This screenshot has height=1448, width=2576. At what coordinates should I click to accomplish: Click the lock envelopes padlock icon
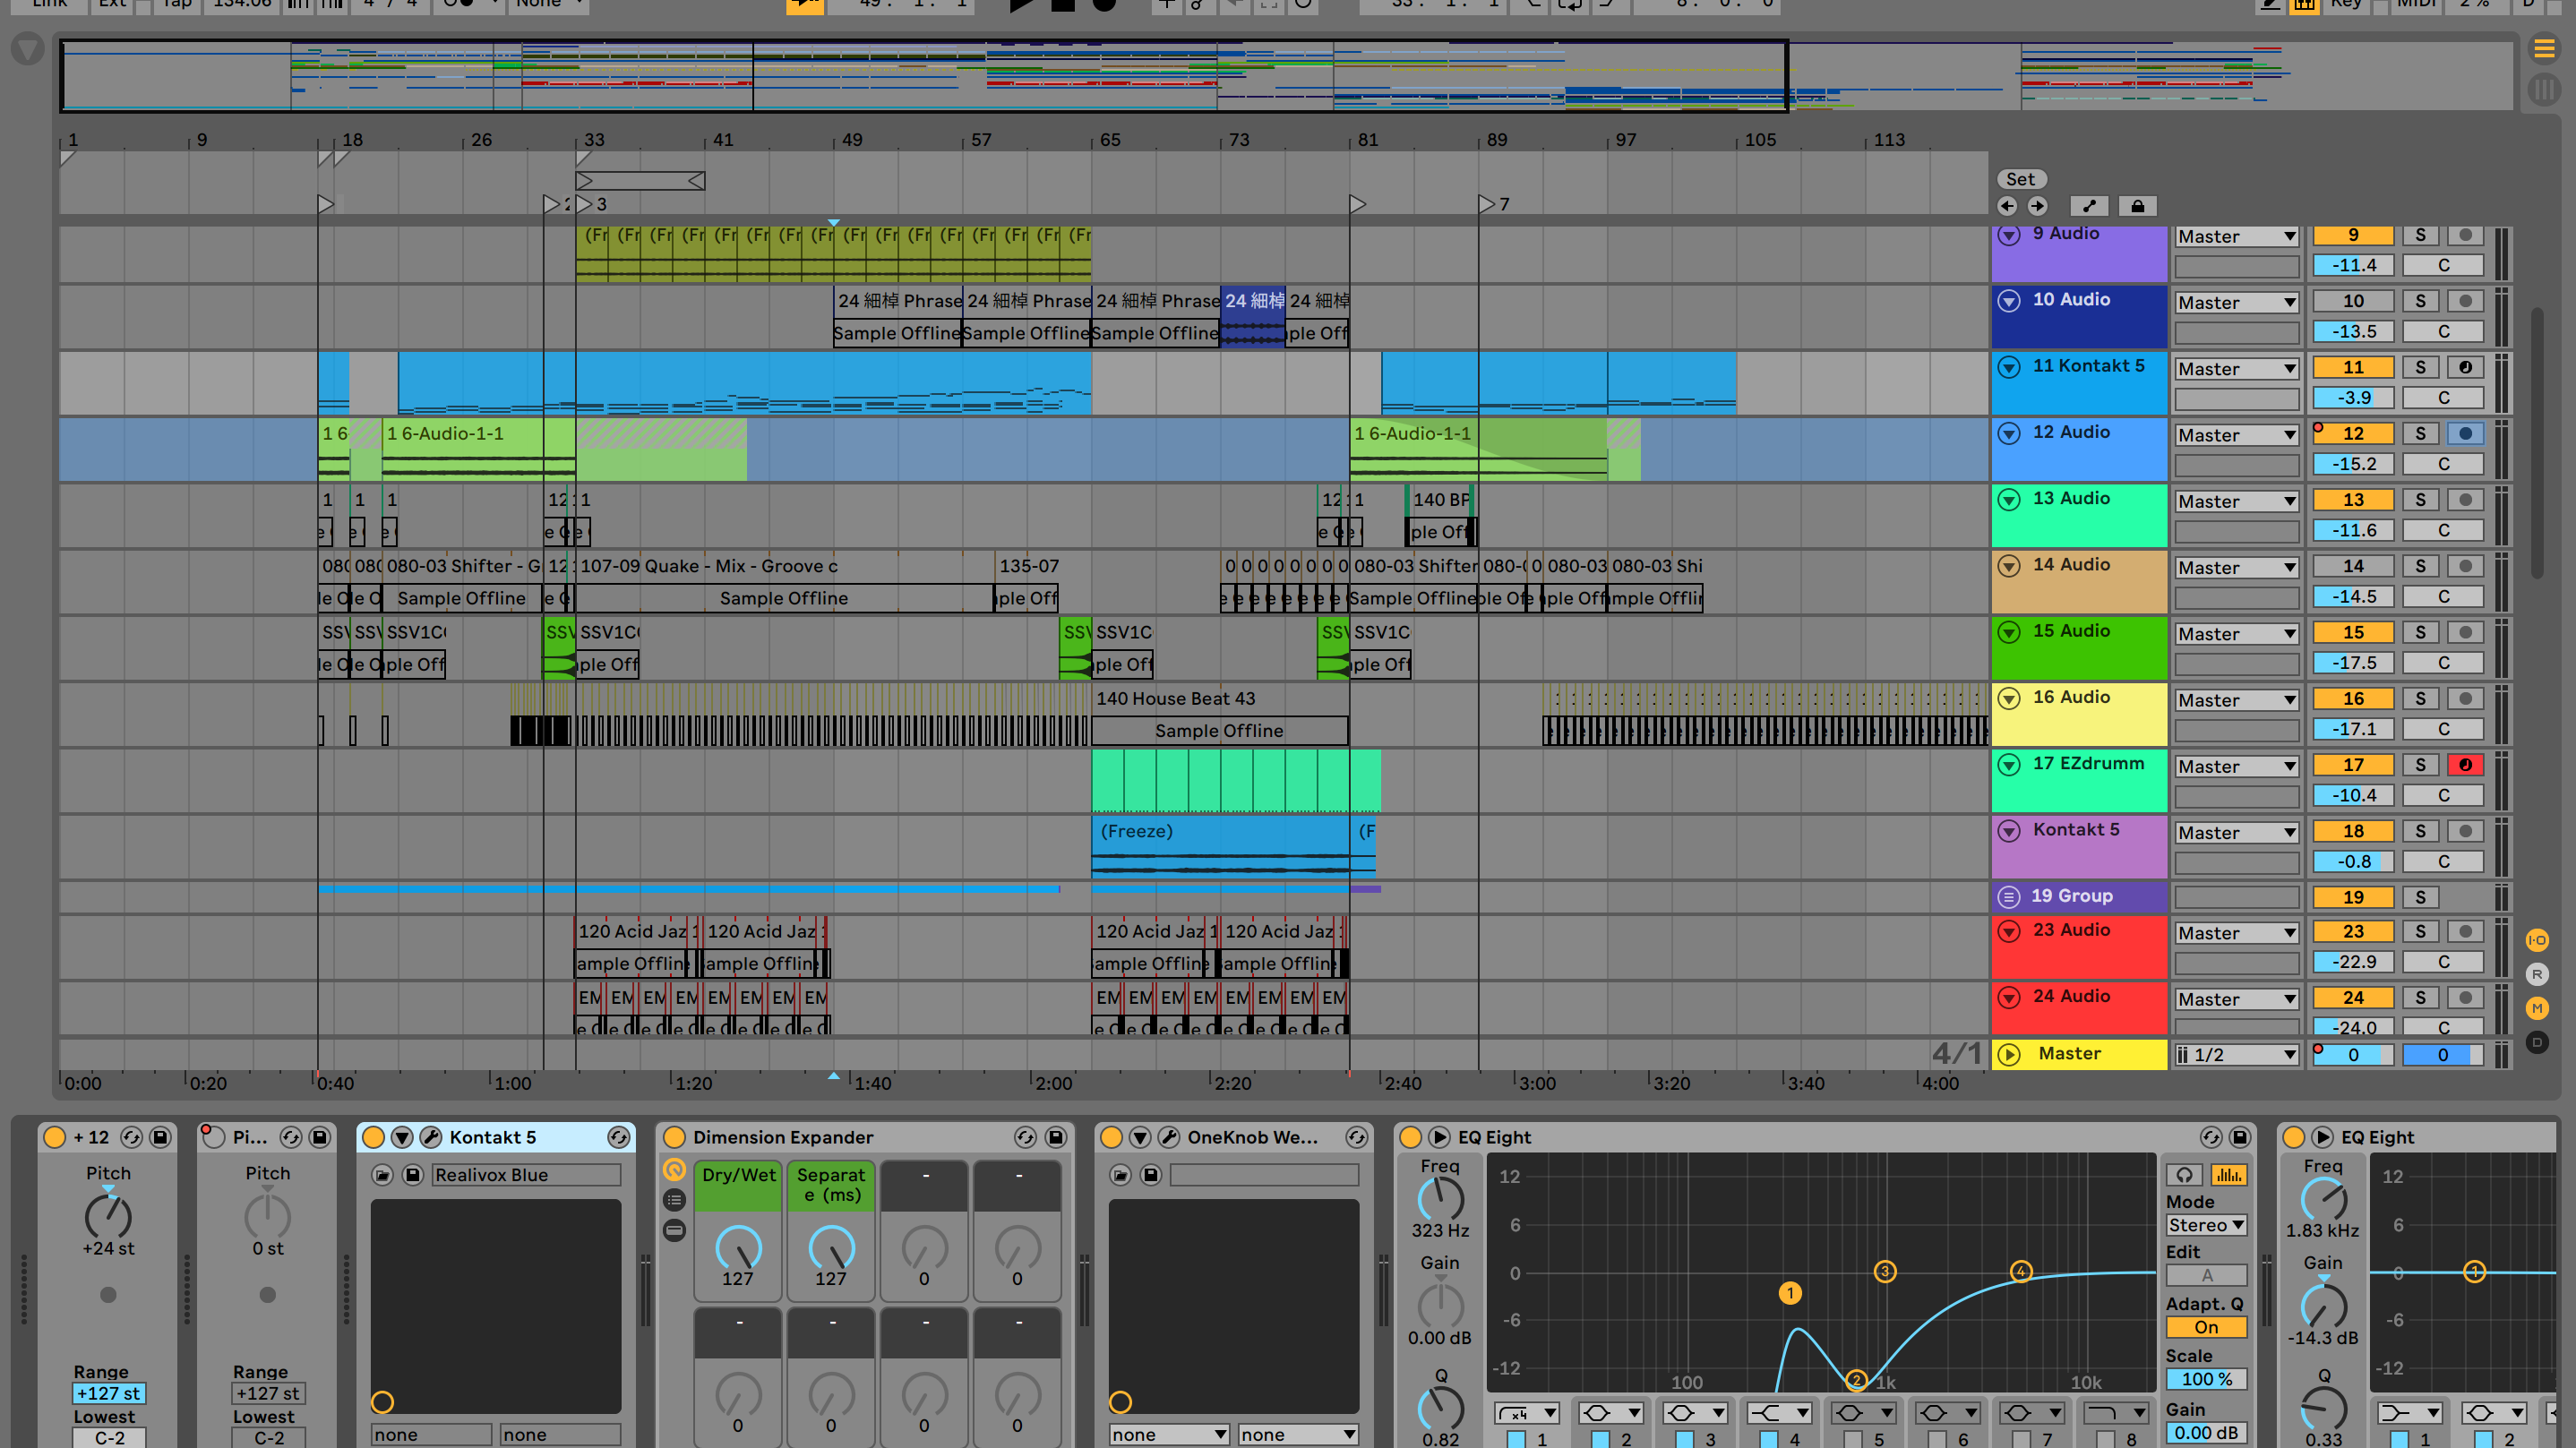tap(2137, 206)
